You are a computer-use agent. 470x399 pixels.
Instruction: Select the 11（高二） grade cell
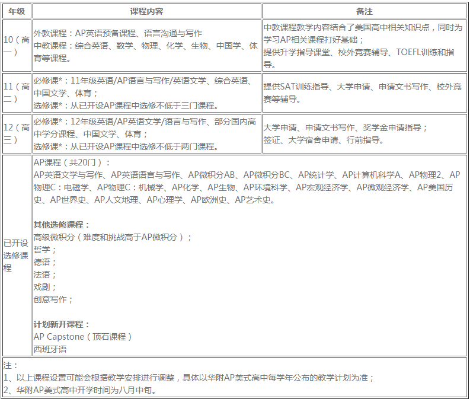[16, 93]
